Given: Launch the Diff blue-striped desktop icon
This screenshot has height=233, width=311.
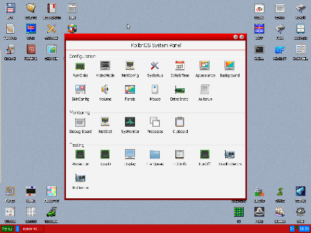Looking at the screenshot, I should [x=259, y=29].
